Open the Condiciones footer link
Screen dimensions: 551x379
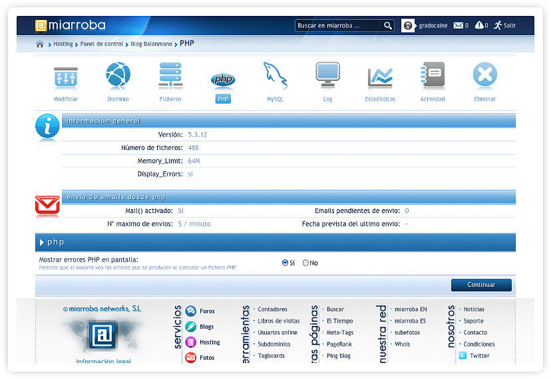(479, 344)
